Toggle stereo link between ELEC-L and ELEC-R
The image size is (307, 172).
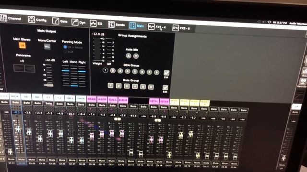pyautogui.click(x=118, y=119)
